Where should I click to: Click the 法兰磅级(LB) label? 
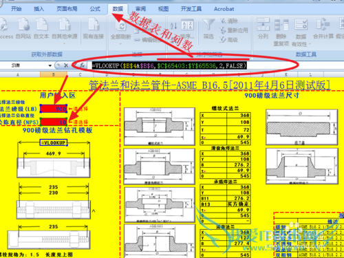[19, 109]
